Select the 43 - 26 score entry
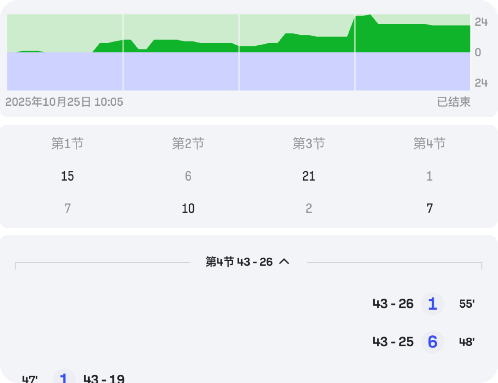Screen dimensions: 498x383 (393, 304)
